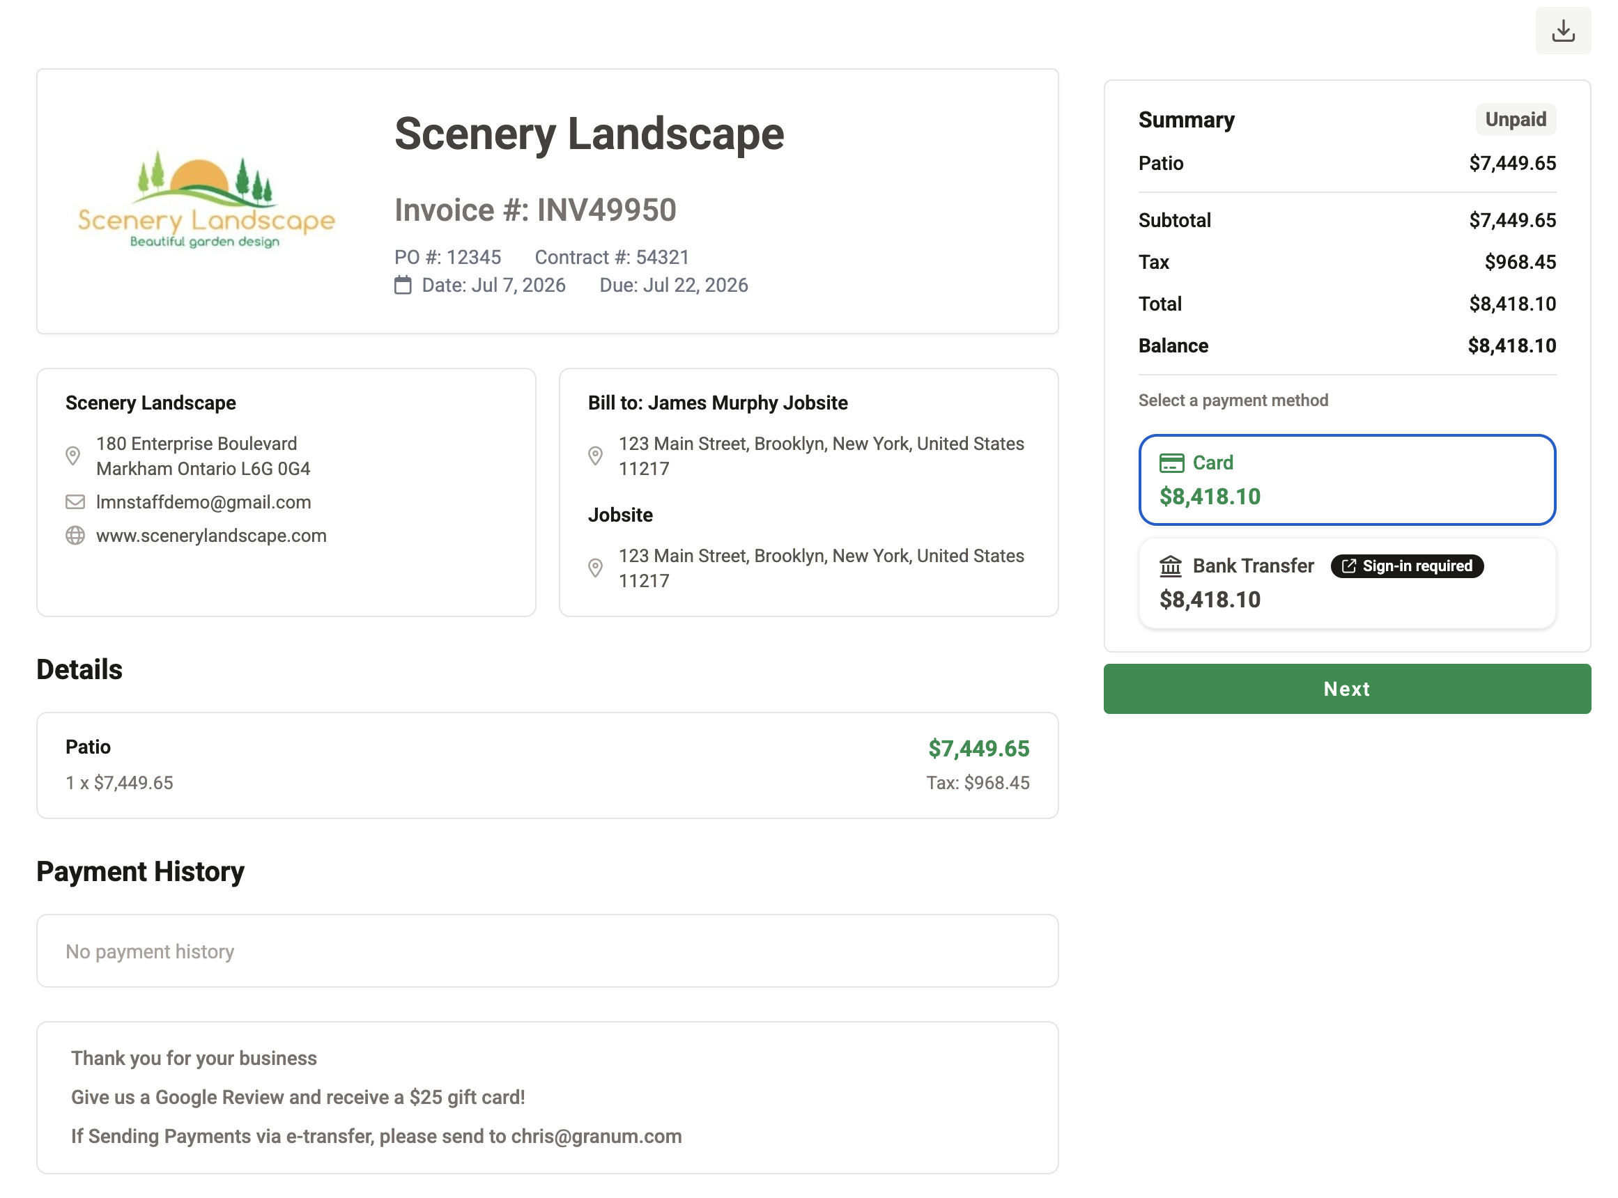
Task: Click the location pin under Jobsite heading
Action: tap(595, 568)
